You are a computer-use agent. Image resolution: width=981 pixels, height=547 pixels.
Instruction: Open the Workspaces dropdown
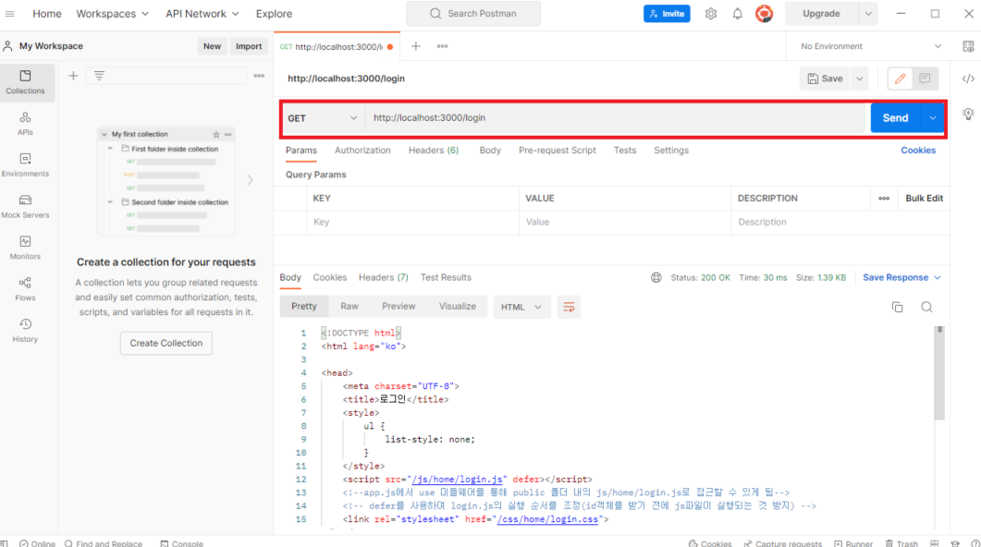[x=113, y=14]
